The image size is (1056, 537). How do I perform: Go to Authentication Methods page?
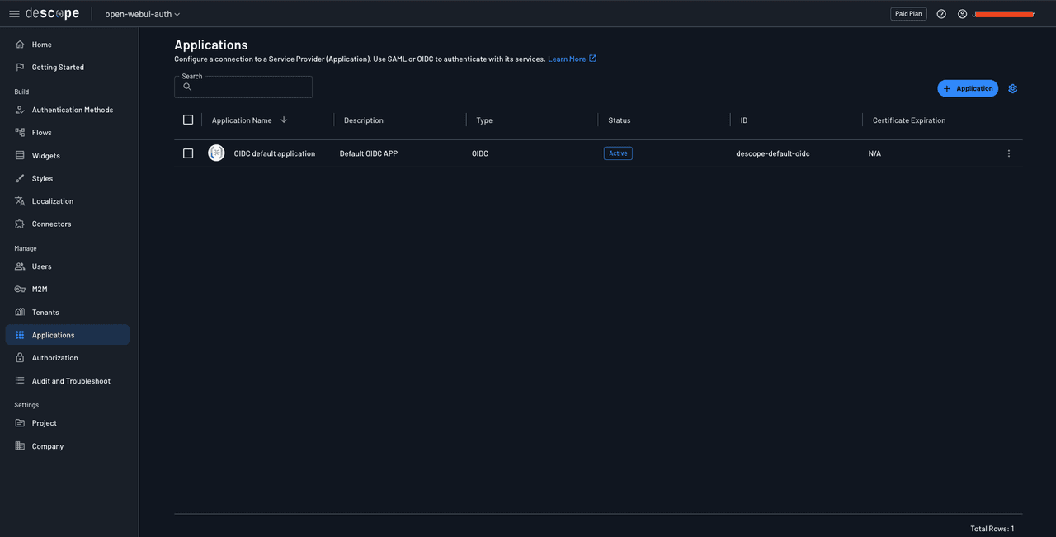72,110
